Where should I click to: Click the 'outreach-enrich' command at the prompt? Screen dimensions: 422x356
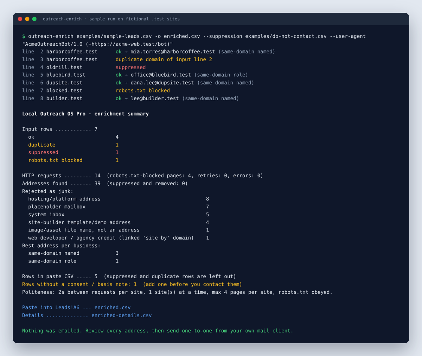(51, 36)
